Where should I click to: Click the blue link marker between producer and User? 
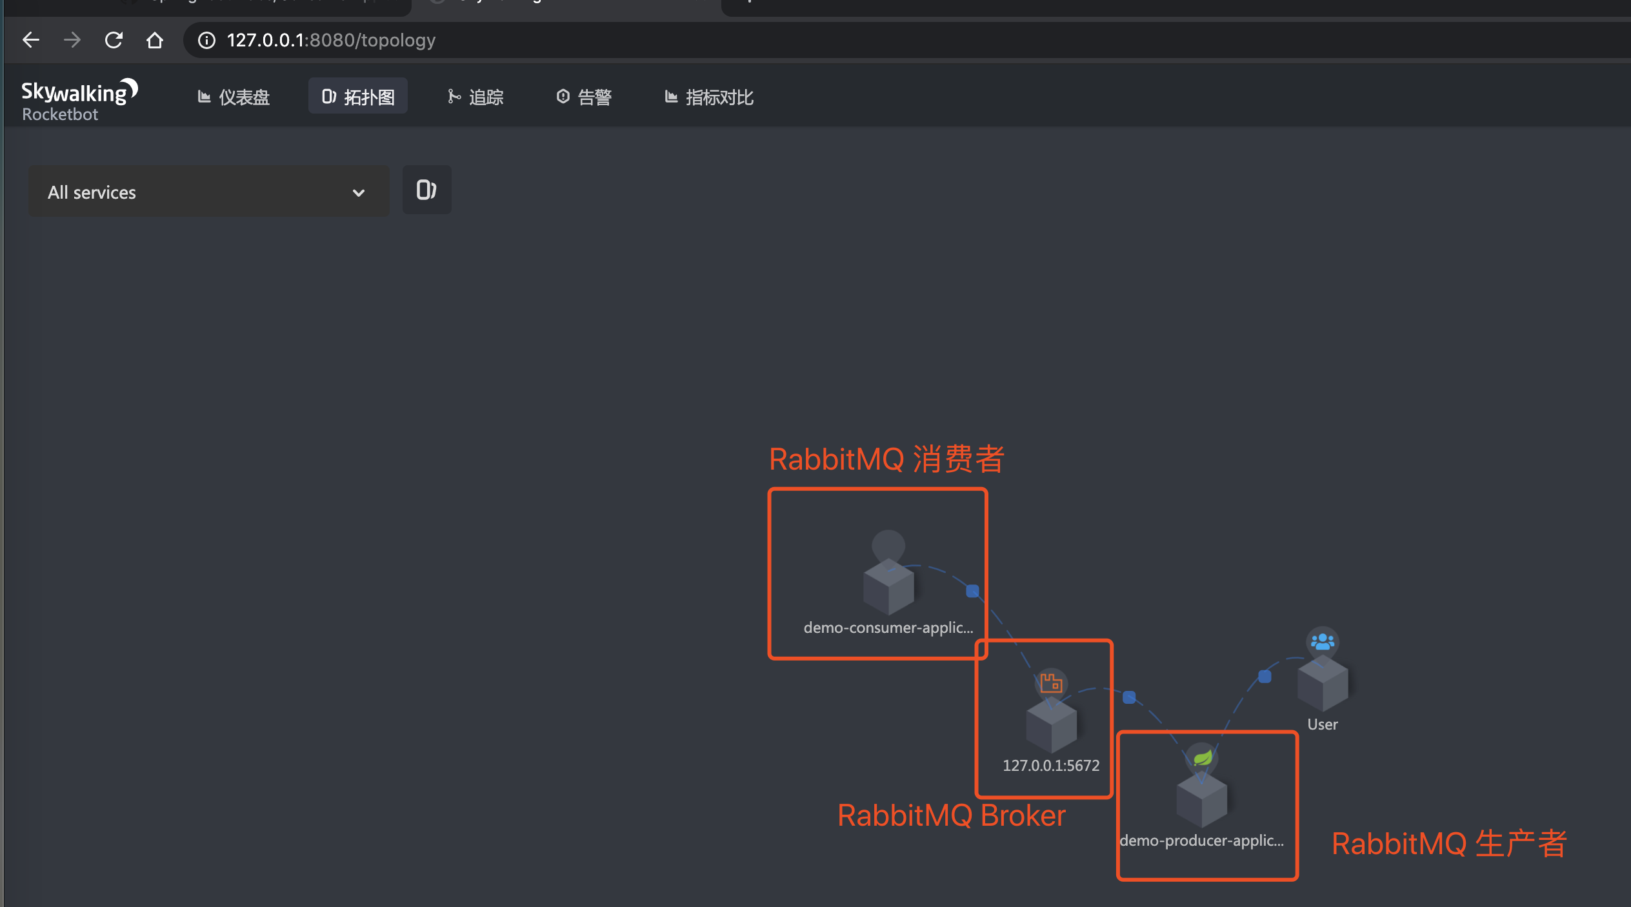click(x=1265, y=676)
